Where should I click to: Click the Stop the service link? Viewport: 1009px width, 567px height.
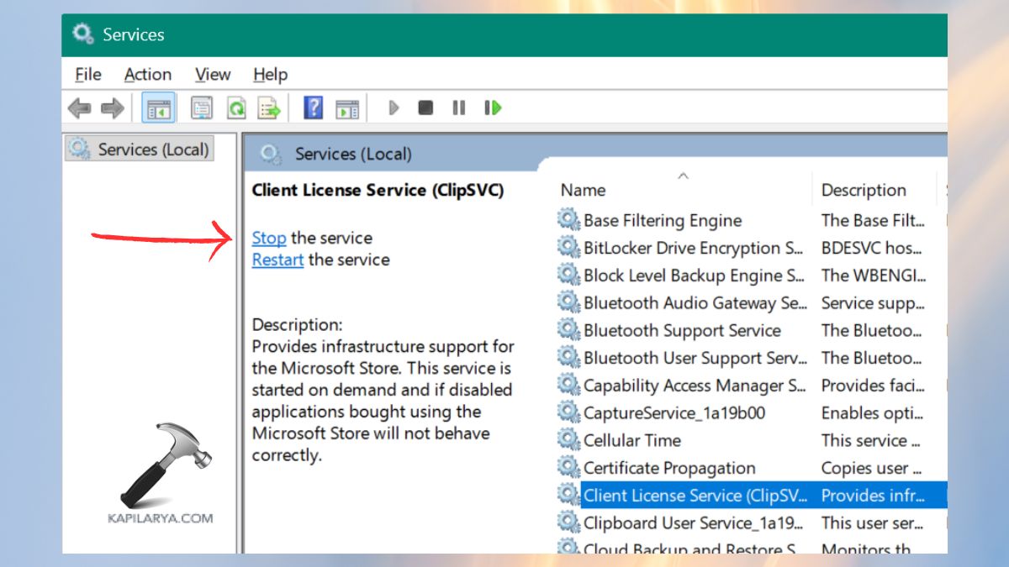click(268, 238)
